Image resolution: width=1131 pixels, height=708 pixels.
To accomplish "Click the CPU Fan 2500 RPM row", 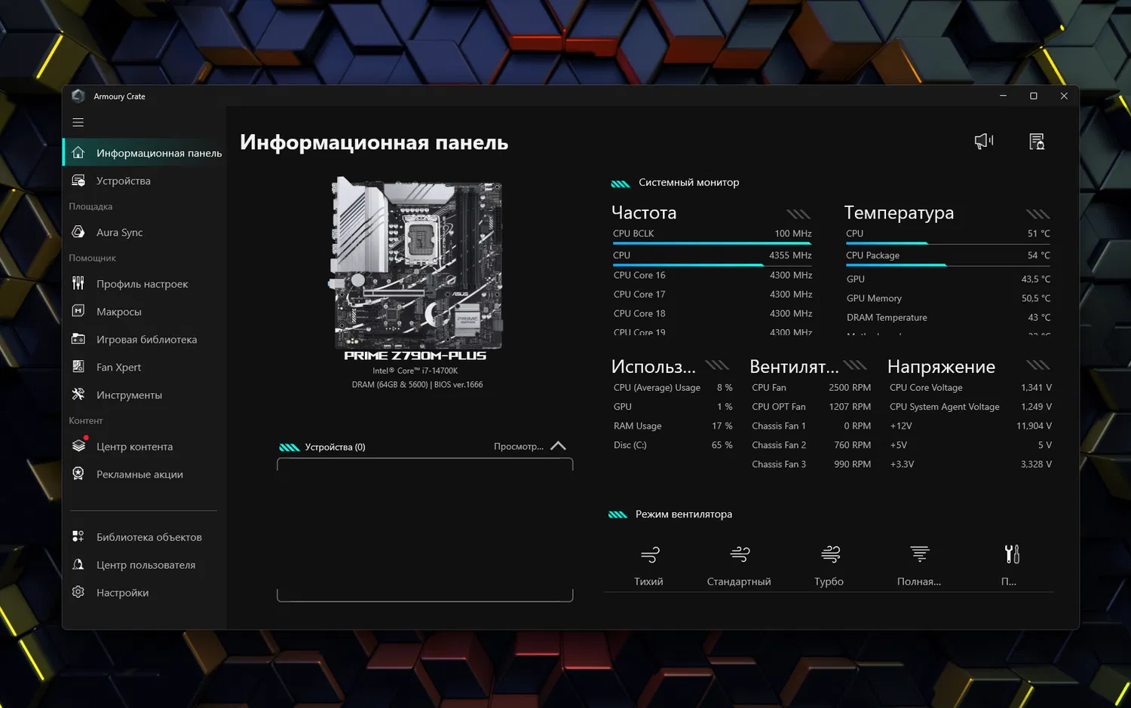I will (811, 388).
